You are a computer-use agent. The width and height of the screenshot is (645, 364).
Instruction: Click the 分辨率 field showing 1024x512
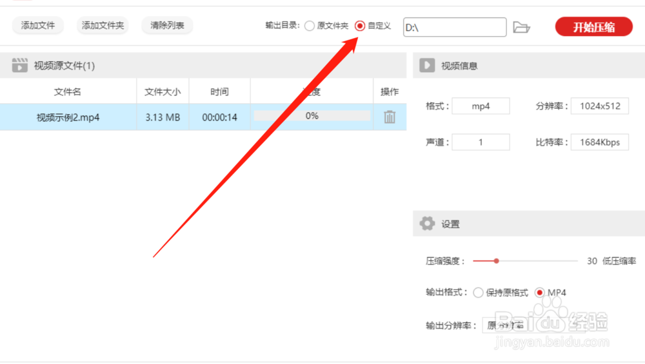(x=600, y=106)
